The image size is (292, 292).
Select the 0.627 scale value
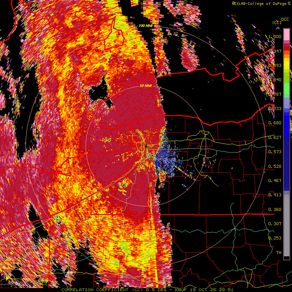275,138
